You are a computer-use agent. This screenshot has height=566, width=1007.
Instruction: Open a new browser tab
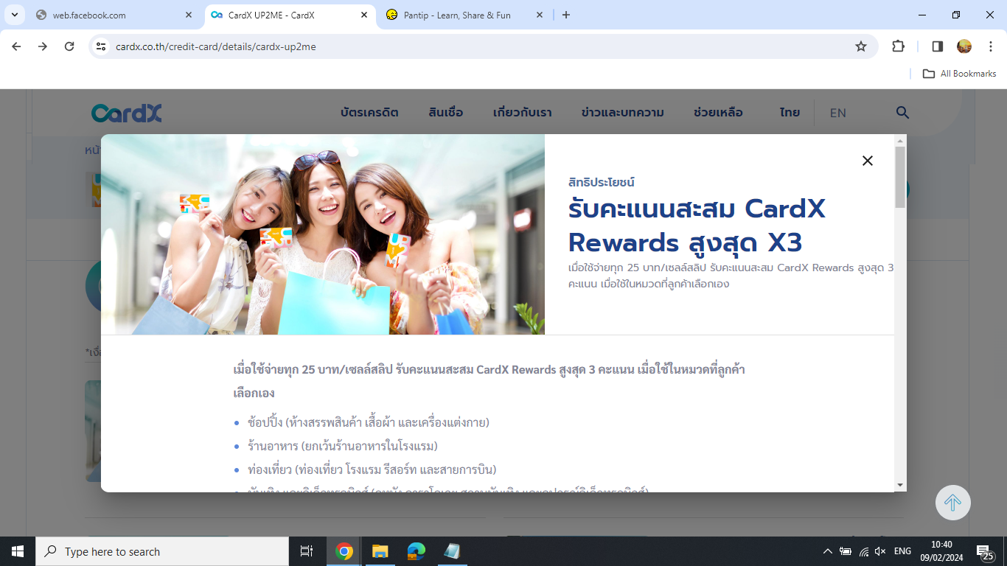coord(566,15)
